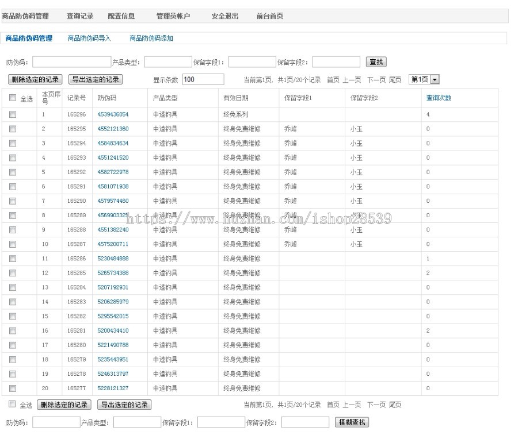
Task: Sort by 查询次数 column header
Action: tap(439, 98)
